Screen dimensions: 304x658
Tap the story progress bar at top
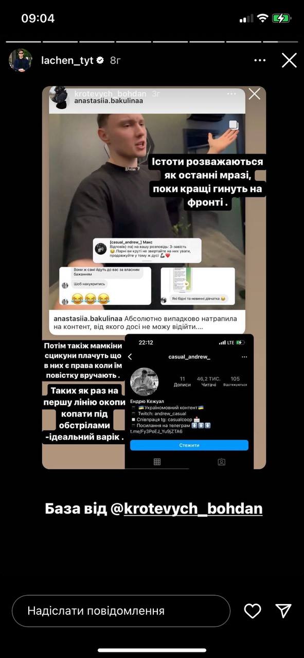coord(152,41)
